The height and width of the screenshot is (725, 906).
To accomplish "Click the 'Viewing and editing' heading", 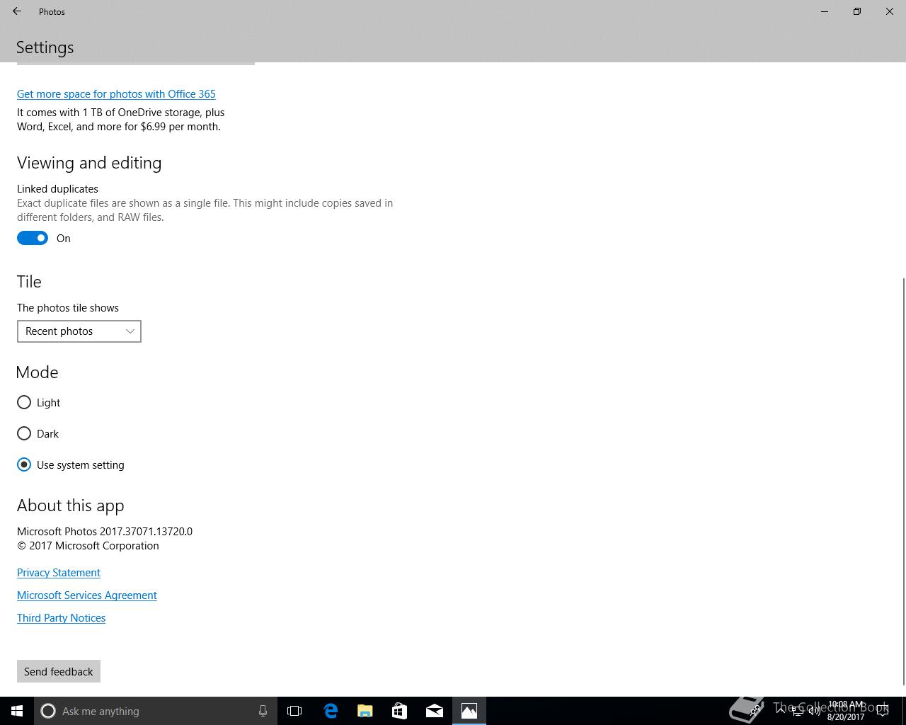I will (x=89, y=163).
